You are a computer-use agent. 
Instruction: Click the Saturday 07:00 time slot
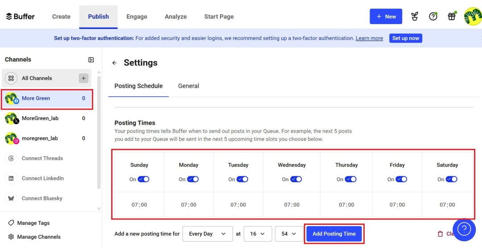click(447, 205)
